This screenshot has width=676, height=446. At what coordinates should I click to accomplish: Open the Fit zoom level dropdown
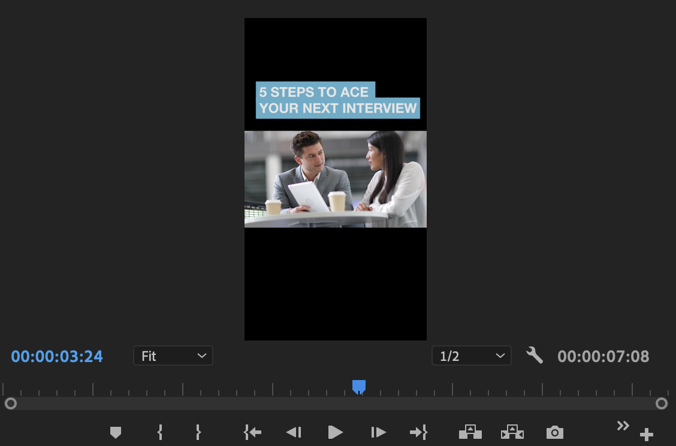173,356
